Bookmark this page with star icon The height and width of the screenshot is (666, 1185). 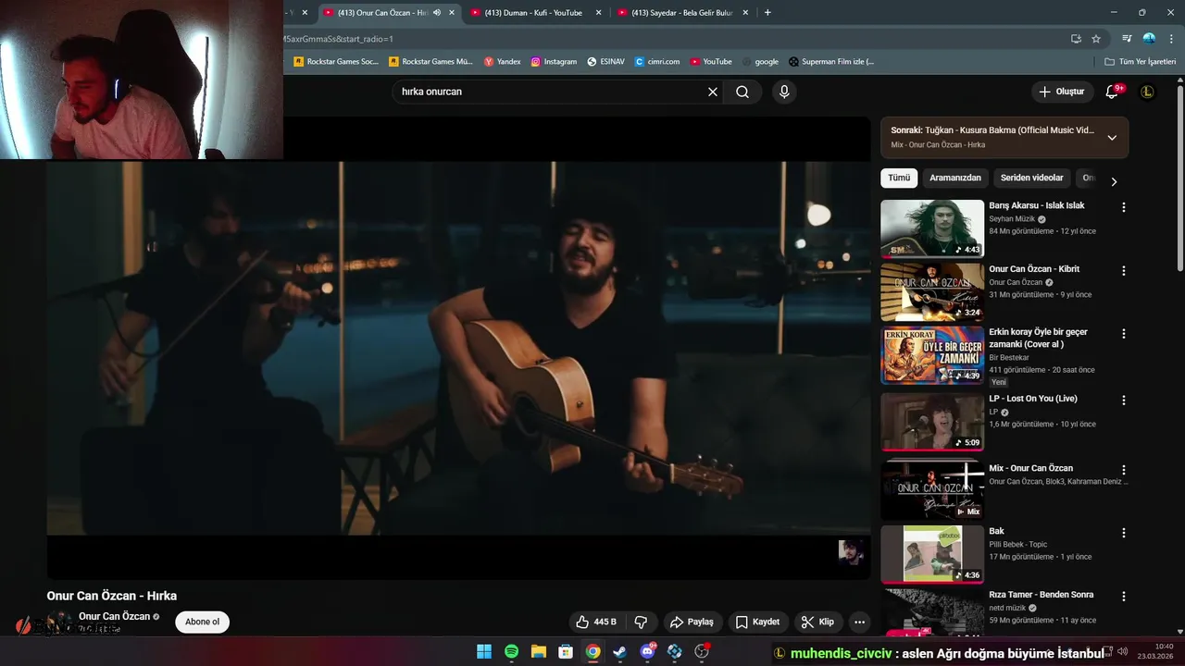1096,39
